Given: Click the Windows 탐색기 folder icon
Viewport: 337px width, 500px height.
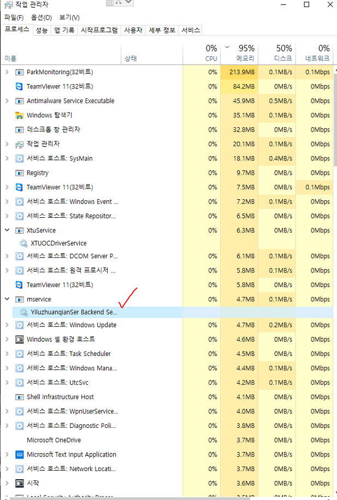Looking at the screenshot, I should point(20,115).
